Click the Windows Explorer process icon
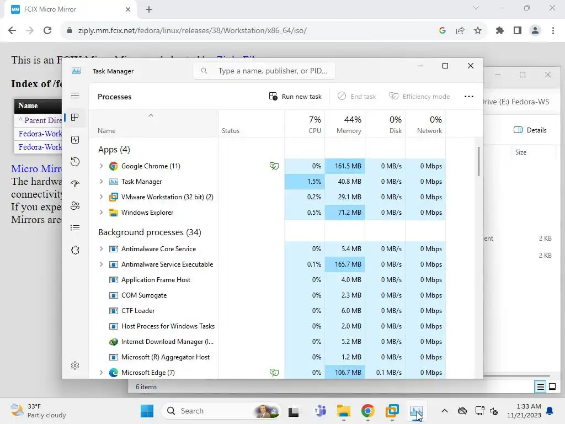The width and height of the screenshot is (565, 424). click(x=114, y=213)
